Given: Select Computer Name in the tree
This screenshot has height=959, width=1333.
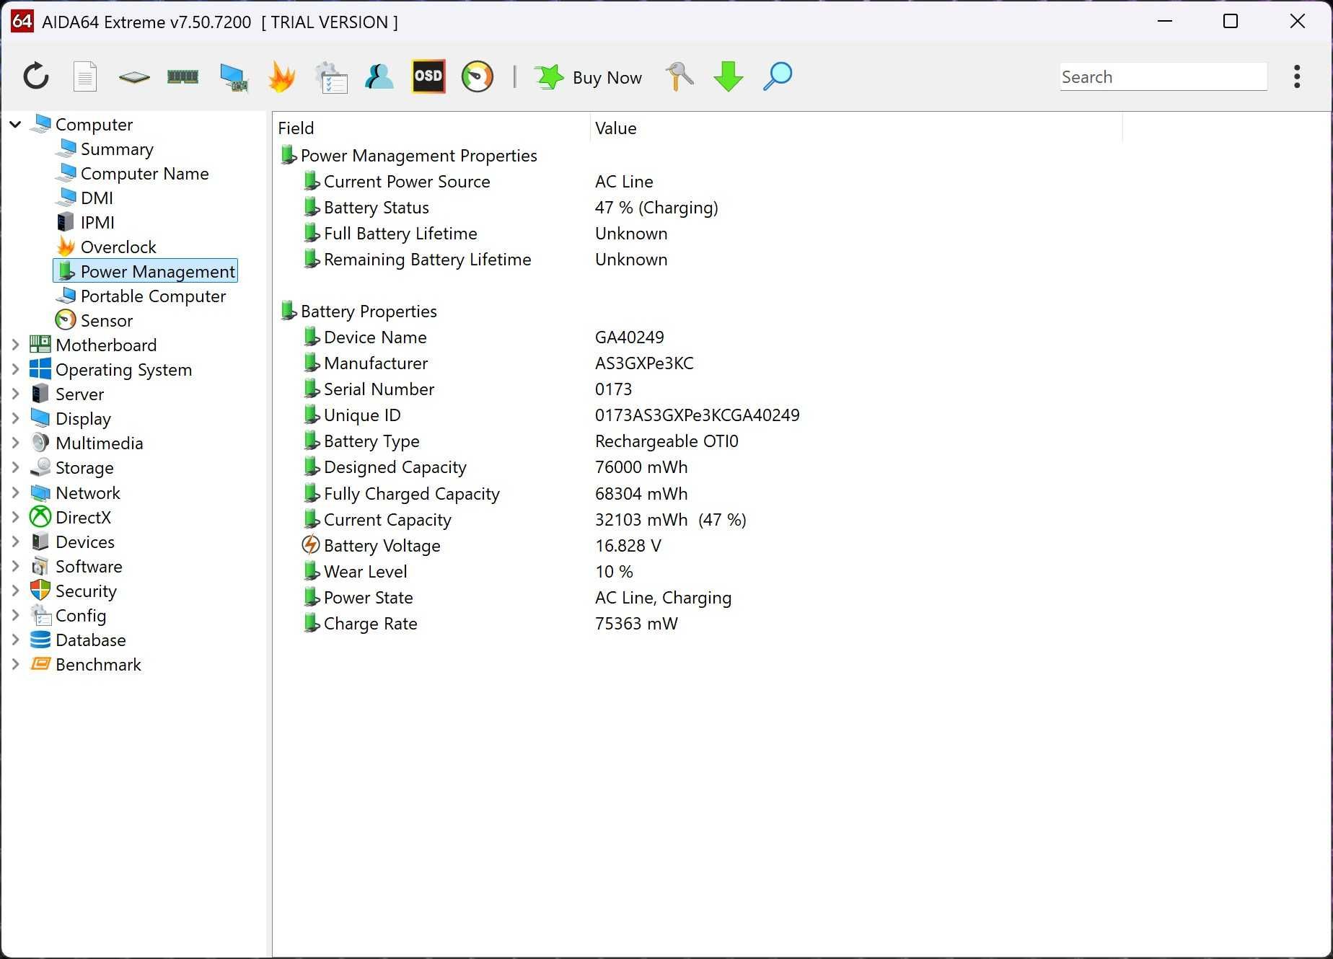Looking at the screenshot, I should (x=144, y=174).
